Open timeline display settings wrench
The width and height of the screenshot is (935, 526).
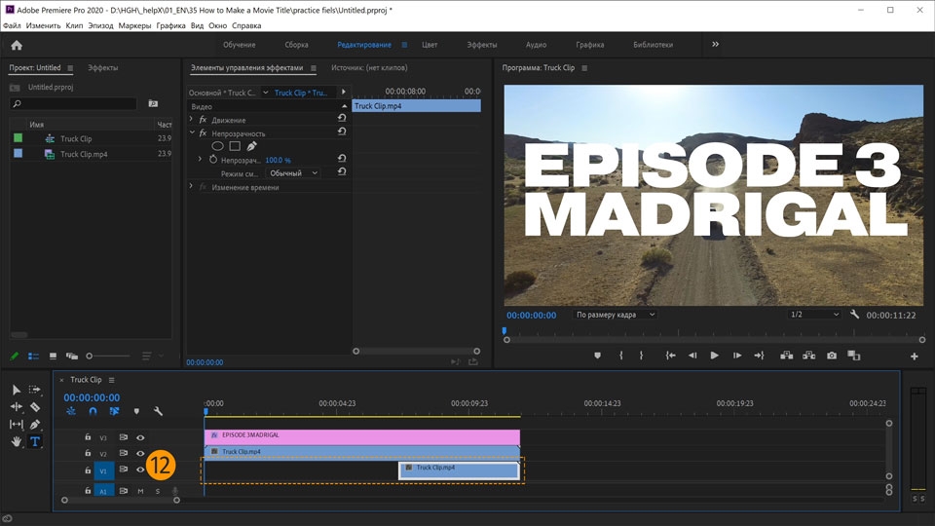point(158,412)
